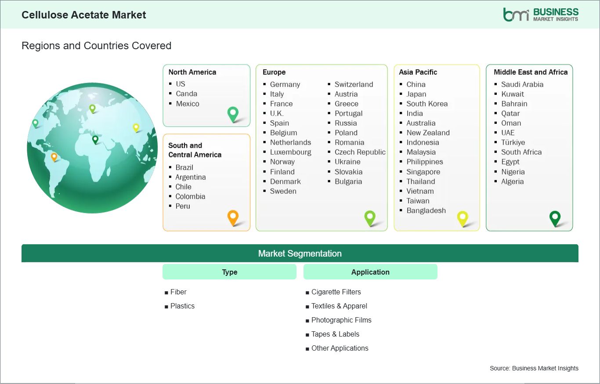This screenshot has height=384, width=600.
Task: Click Saudi Arabia in Middle East list
Action: tap(522, 84)
